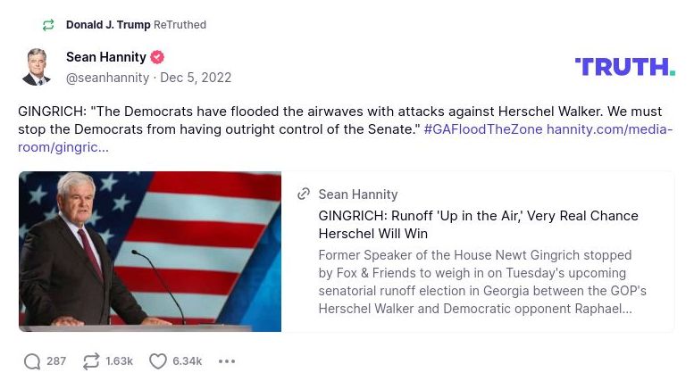Click the 6.34k likes count
Image resolution: width=694 pixels, height=389 pixels.
188,361
